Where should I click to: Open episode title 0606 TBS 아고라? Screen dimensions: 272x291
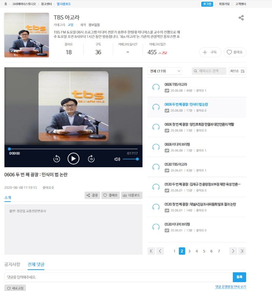pyautogui.click(x=176, y=84)
